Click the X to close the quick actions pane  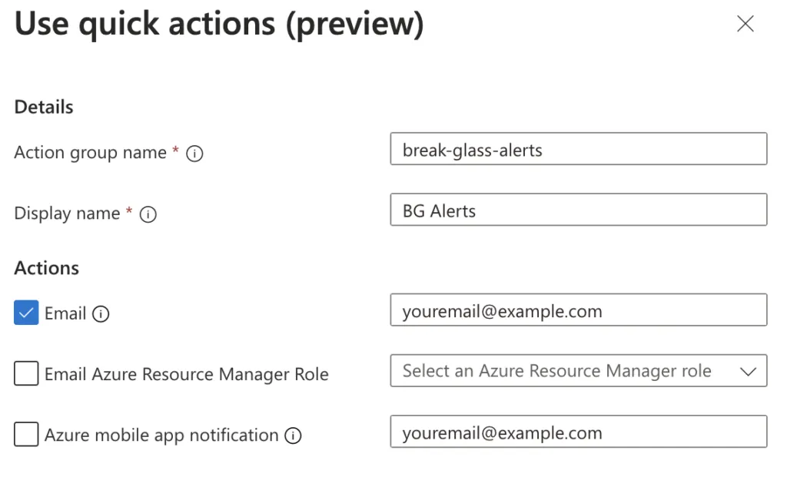[x=745, y=24]
